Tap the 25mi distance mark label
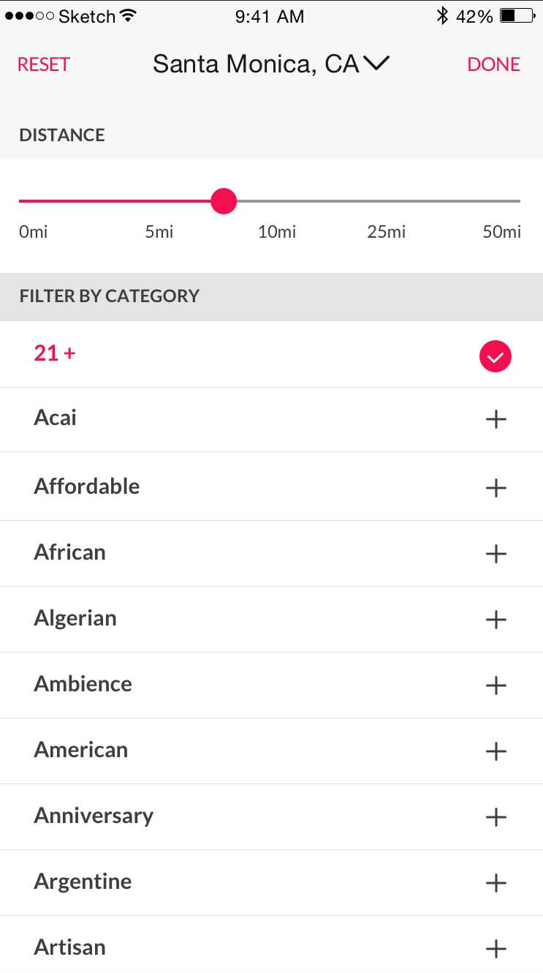This screenshot has height=973, width=543. pyautogui.click(x=386, y=232)
